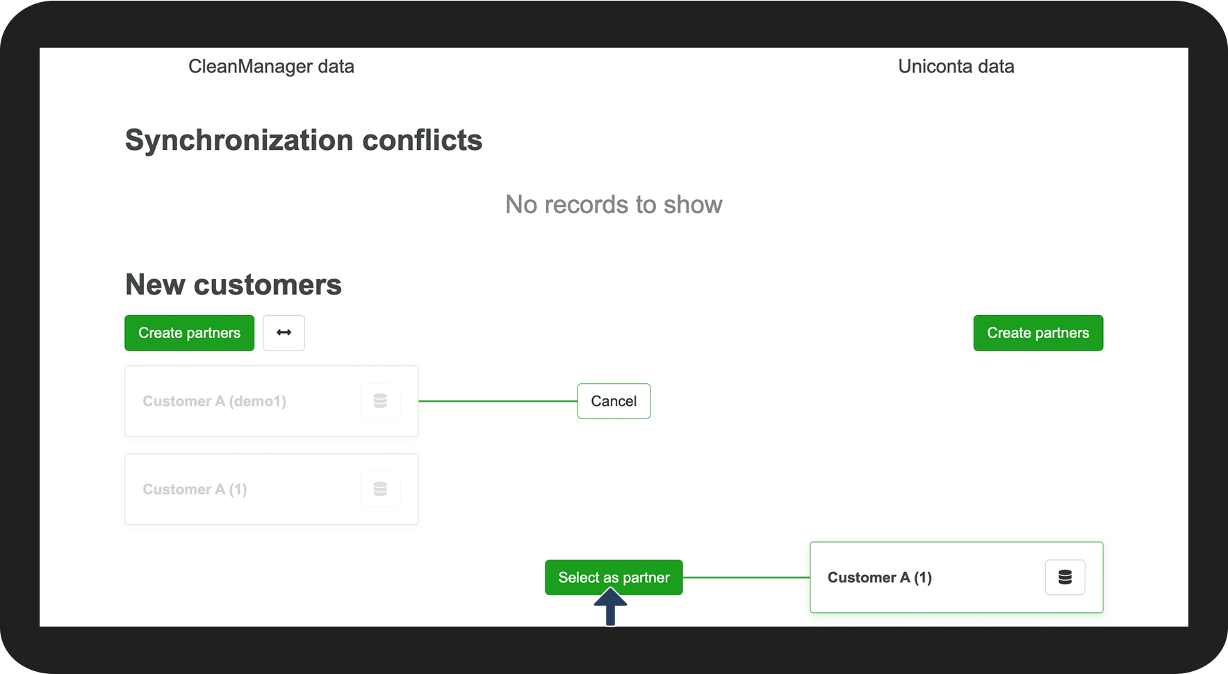Click the New customers heading
1228x674 pixels.
click(234, 285)
